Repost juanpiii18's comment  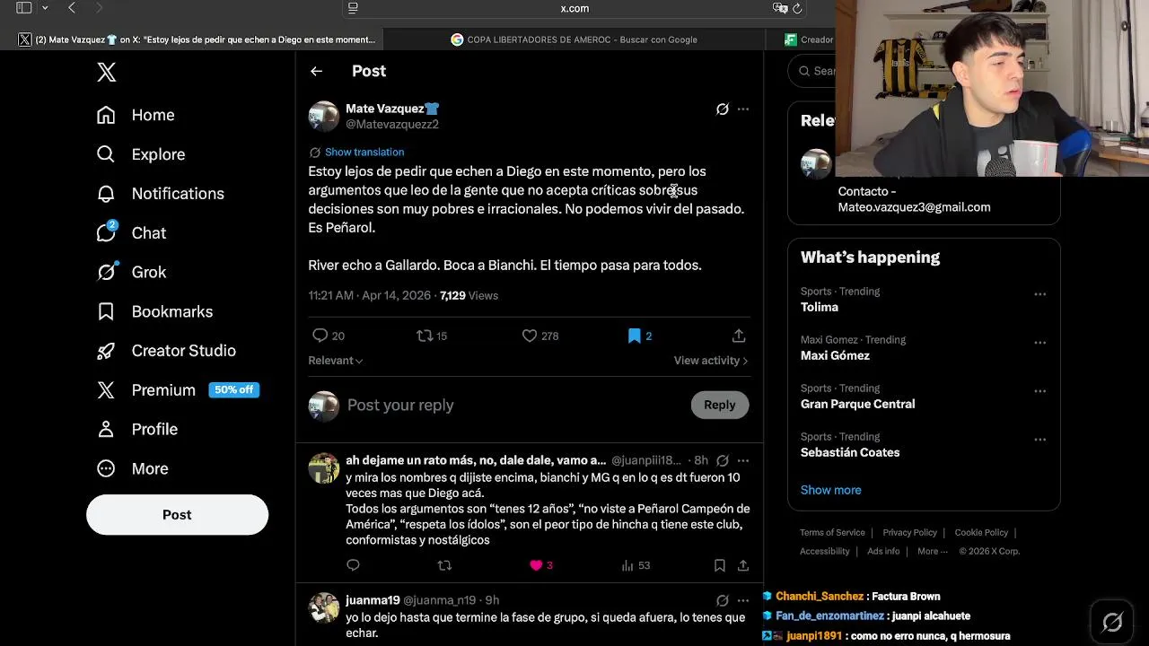tap(444, 565)
